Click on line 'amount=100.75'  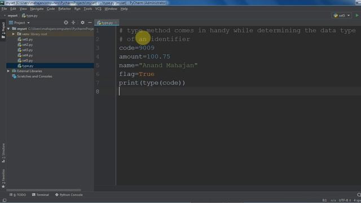(144, 56)
